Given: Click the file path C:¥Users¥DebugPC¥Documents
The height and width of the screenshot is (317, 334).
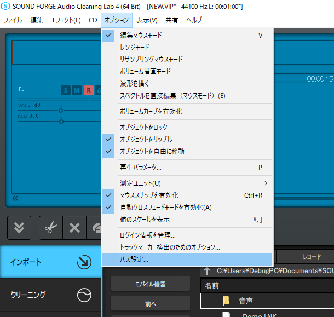Looking at the screenshot, I should point(275,271).
